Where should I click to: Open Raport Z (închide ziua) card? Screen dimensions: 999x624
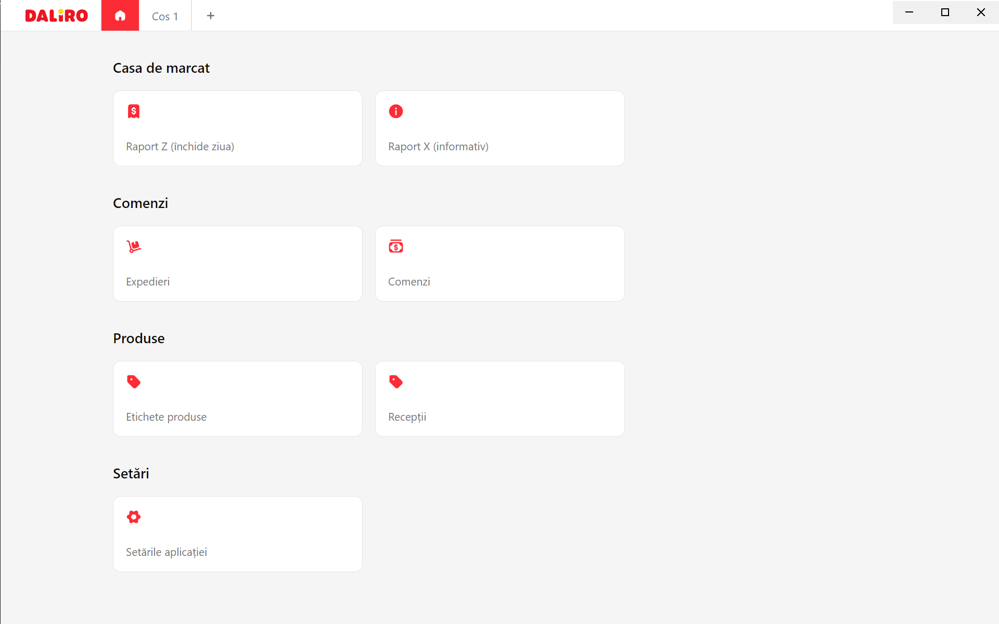(238, 128)
